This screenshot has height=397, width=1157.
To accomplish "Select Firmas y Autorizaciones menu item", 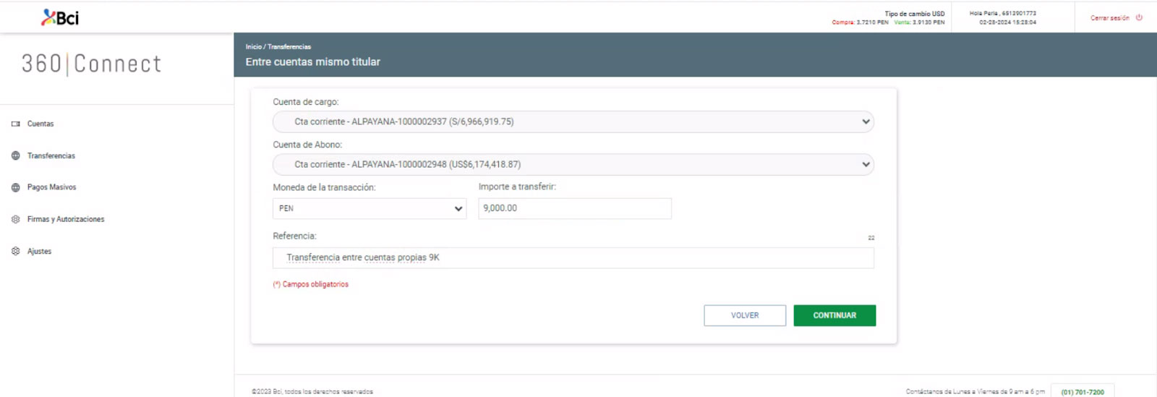I will click(66, 219).
